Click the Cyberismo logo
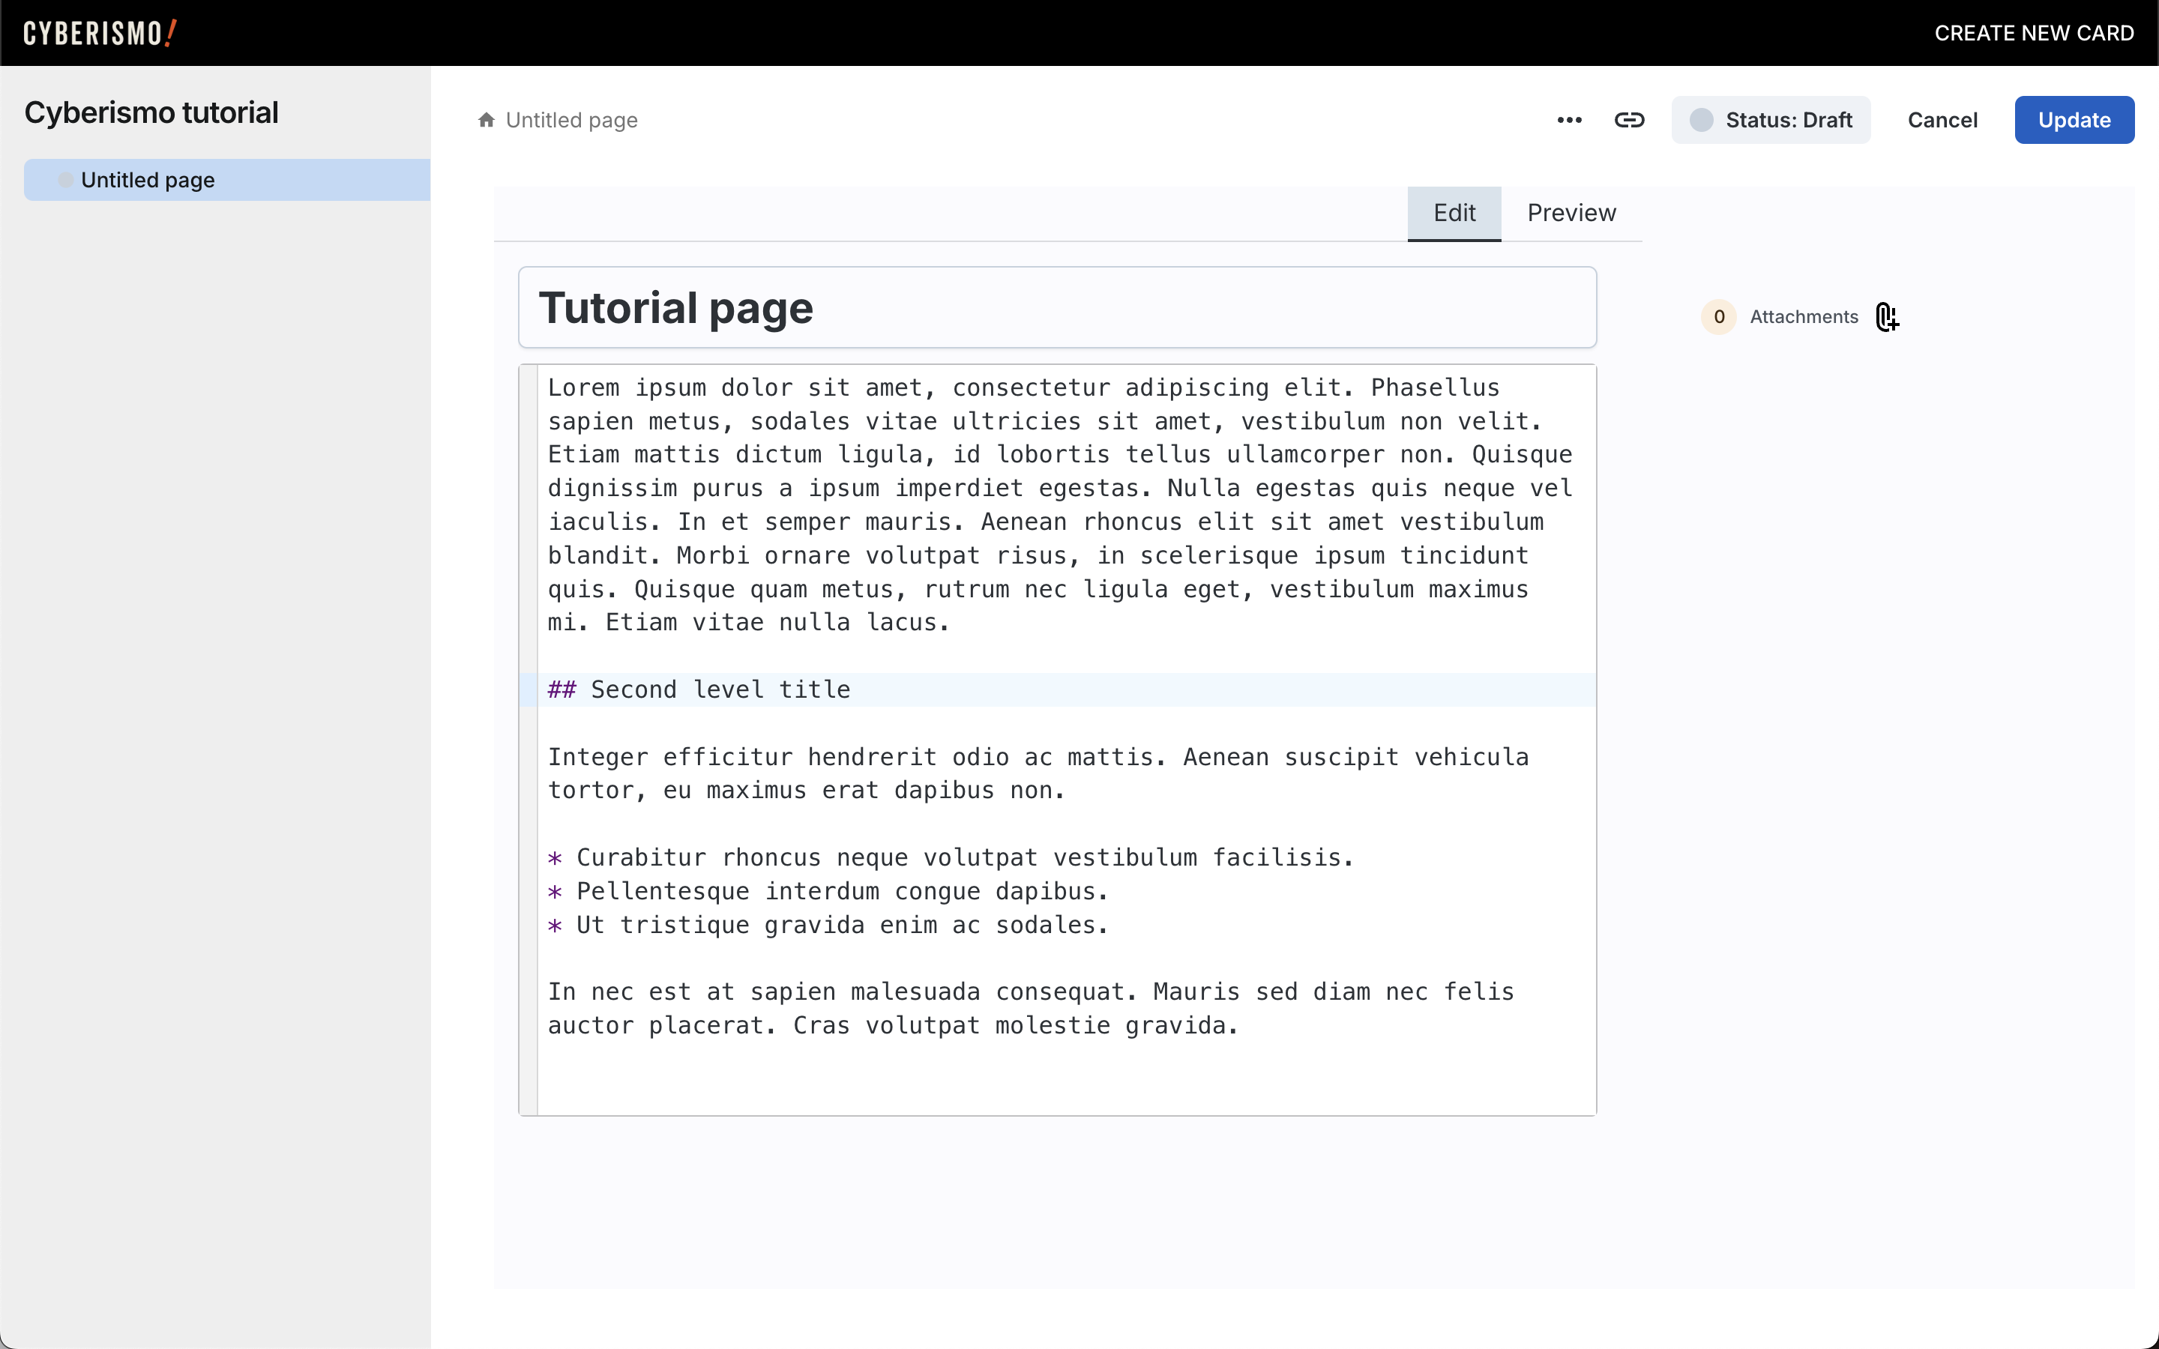 (100, 33)
